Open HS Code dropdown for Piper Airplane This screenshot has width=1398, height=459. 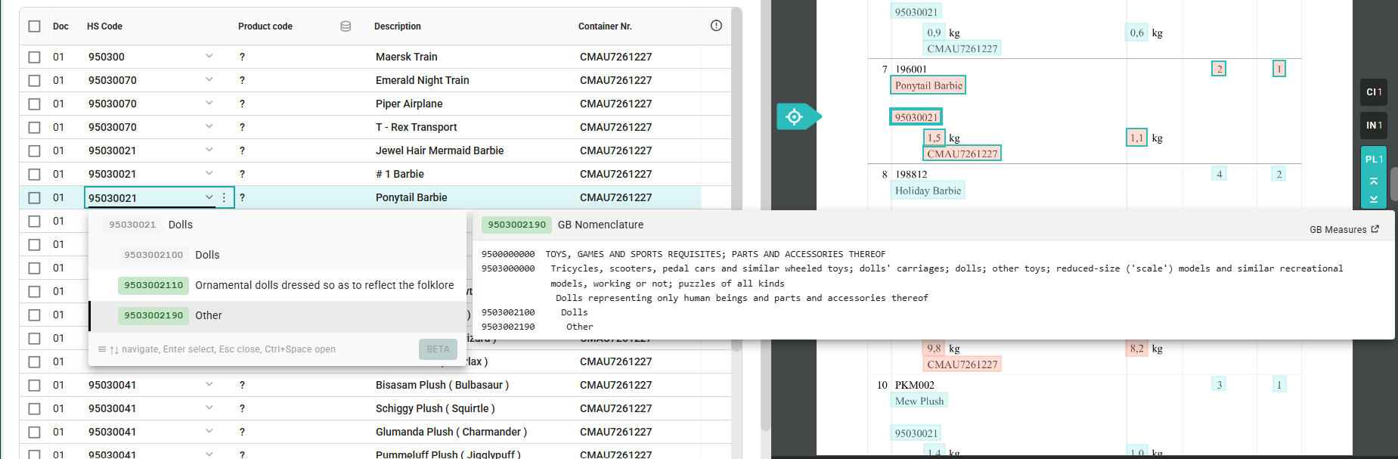pyautogui.click(x=209, y=103)
